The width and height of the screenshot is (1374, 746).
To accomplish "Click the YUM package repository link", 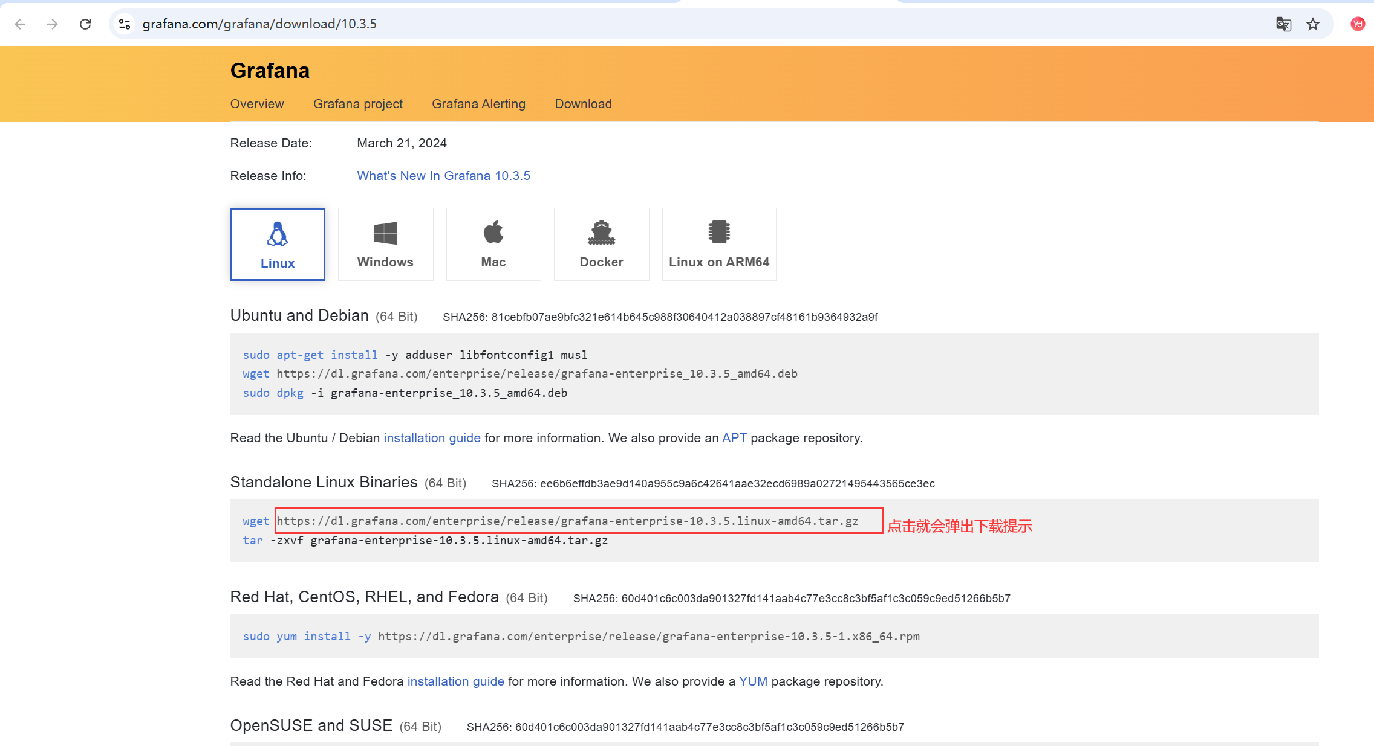I will [x=753, y=681].
